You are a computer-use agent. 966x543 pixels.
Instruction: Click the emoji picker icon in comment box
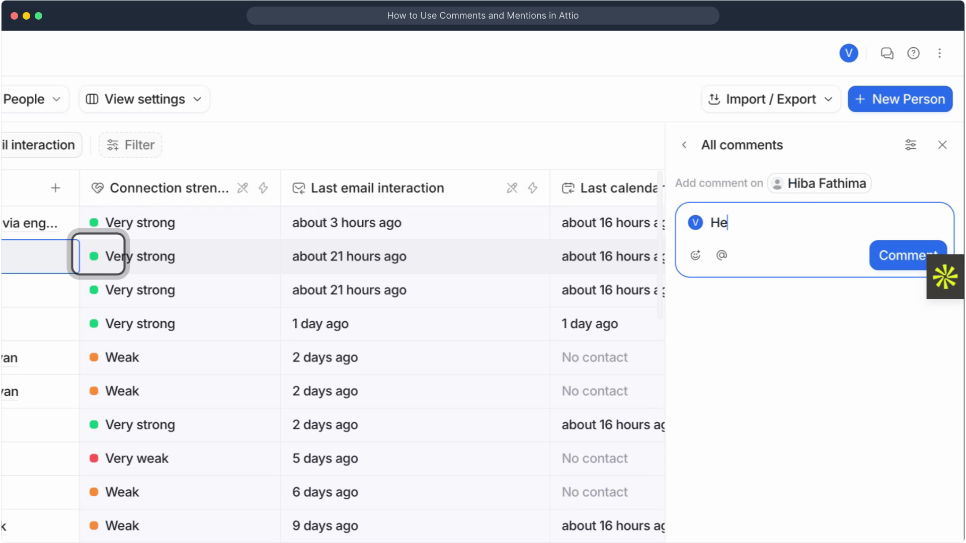coord(695,255)
